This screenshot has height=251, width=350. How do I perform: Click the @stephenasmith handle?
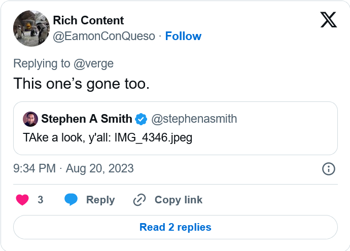pos(194,119)
